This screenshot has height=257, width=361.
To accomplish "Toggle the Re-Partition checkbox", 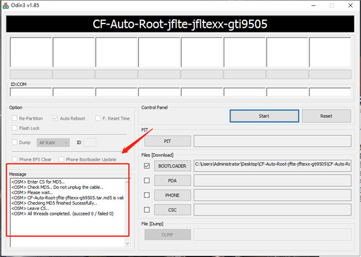I will [x=14, y=119].
